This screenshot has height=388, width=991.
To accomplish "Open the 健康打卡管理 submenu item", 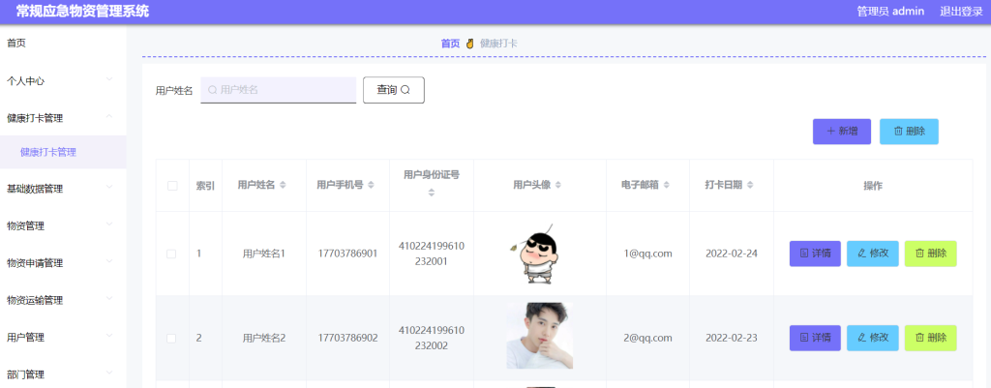I will coord(63,152).
